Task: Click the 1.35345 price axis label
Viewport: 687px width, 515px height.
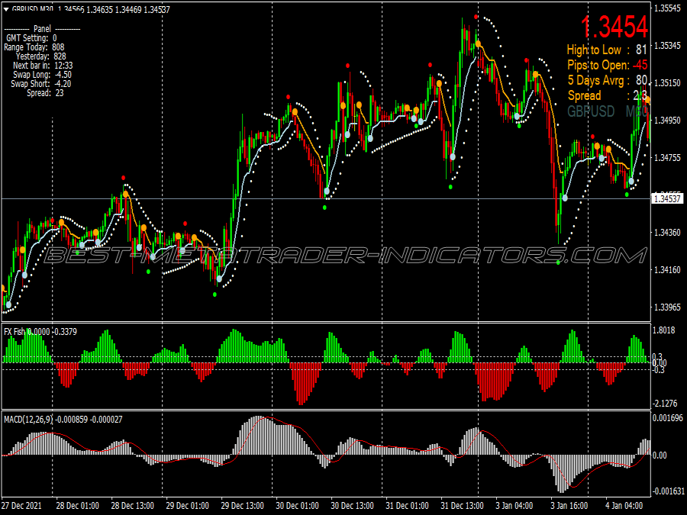Action: coord(667,46)
